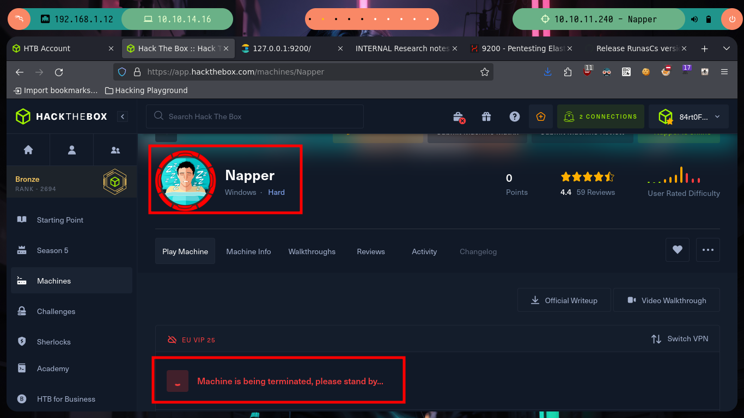Switch to the Walkthroughs tab

[x=312, y=251]
